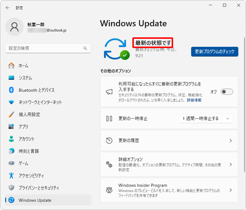Expand the pause duration dropdown arrow
246x210 pixels.
[x=227, y=119]
